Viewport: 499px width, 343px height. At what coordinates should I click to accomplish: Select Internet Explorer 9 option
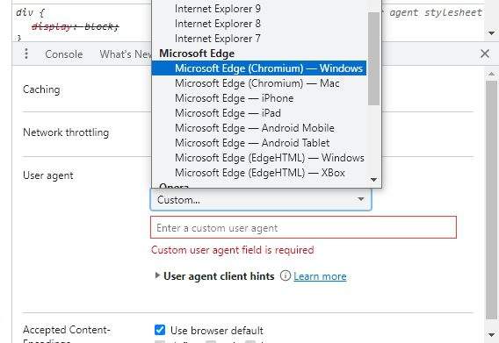(259, 9)
